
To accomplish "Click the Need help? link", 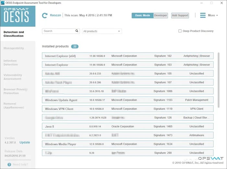I will pyautogui.click(x=20, y=164).
